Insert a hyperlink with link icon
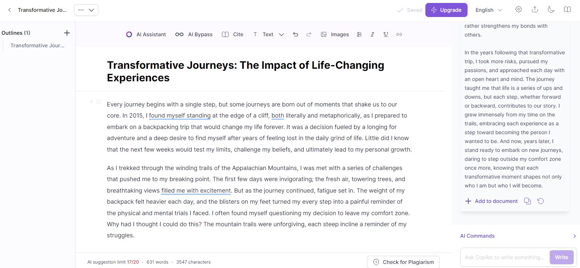This screenshot has width=580, height=268. coord(399,34)
